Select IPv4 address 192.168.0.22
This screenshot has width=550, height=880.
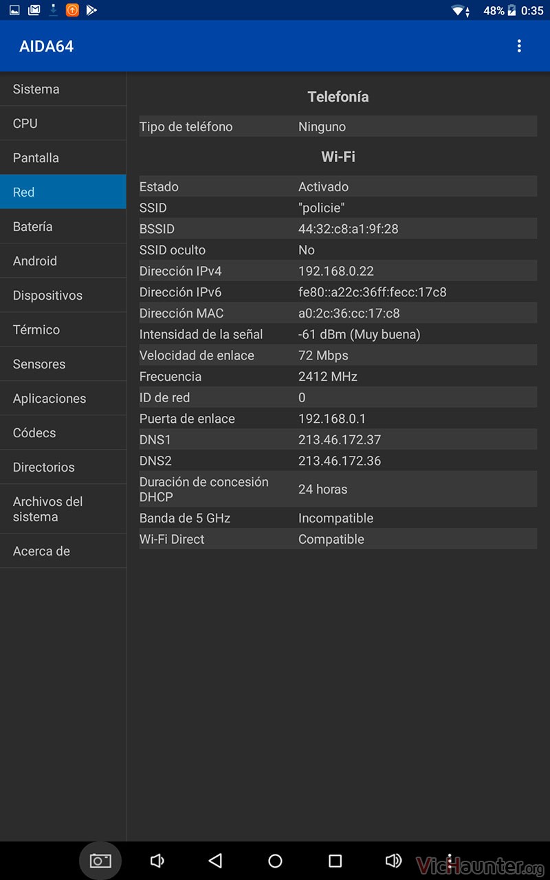[x=336, y=271]
